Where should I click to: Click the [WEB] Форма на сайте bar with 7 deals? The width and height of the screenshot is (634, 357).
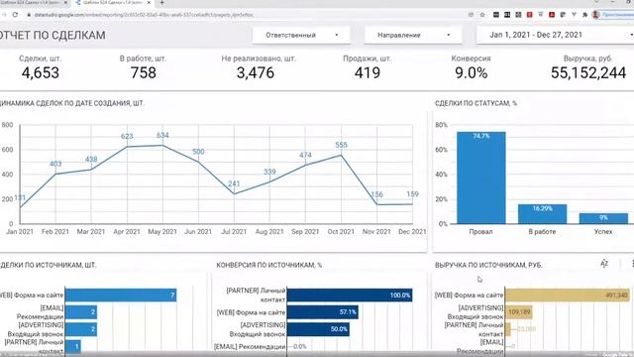coord(121,296)
